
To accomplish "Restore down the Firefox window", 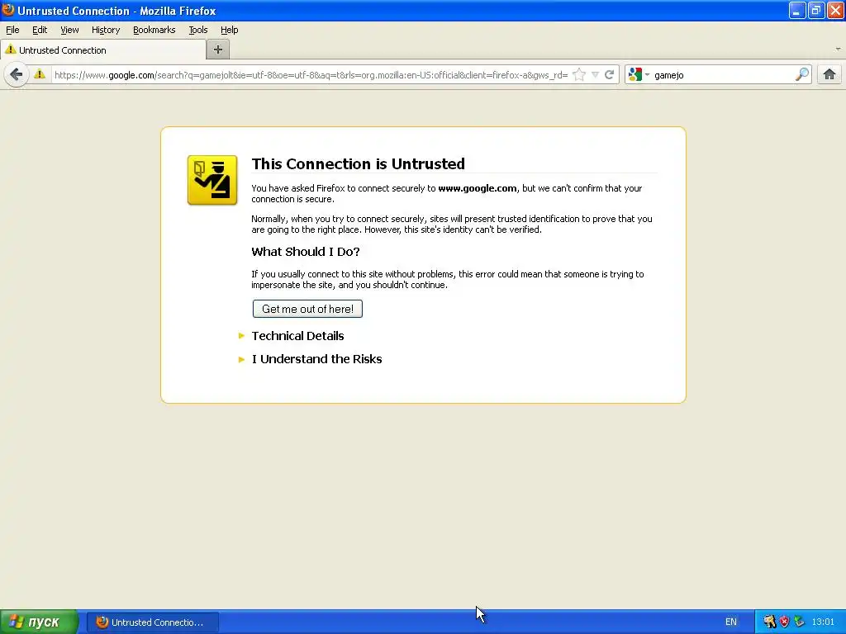I will coord(816,10).
